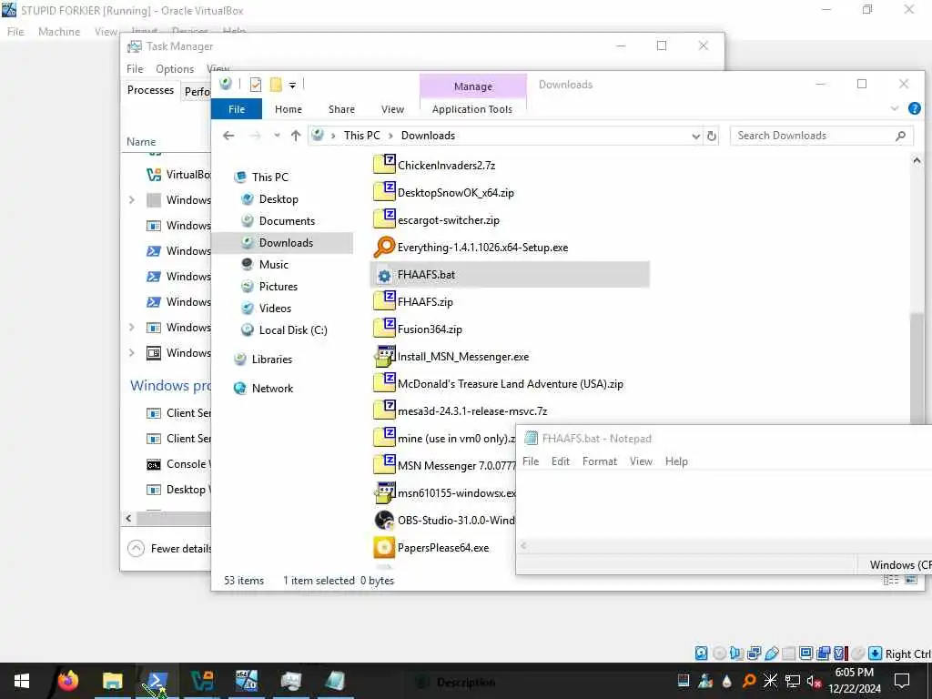Open address bar history dropdown
The image size is (932, 699).
(696, 137)
